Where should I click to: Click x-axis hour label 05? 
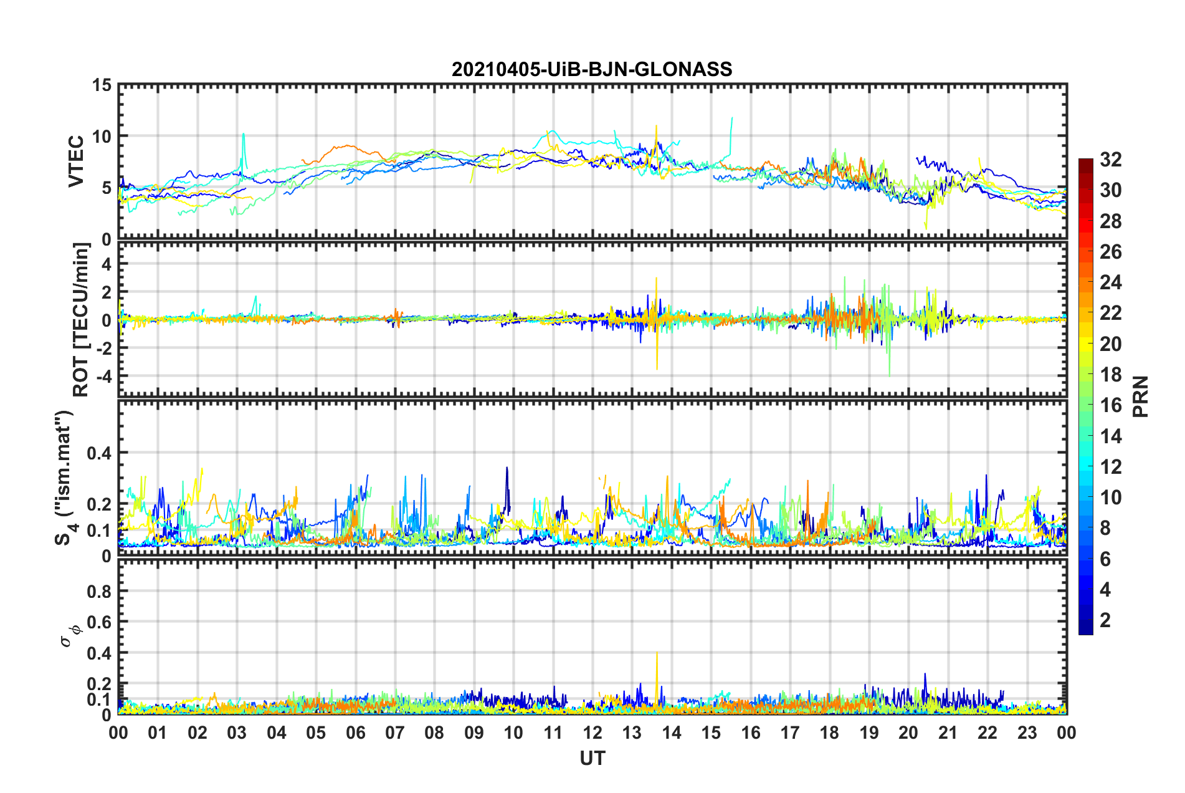coord(316,733)
